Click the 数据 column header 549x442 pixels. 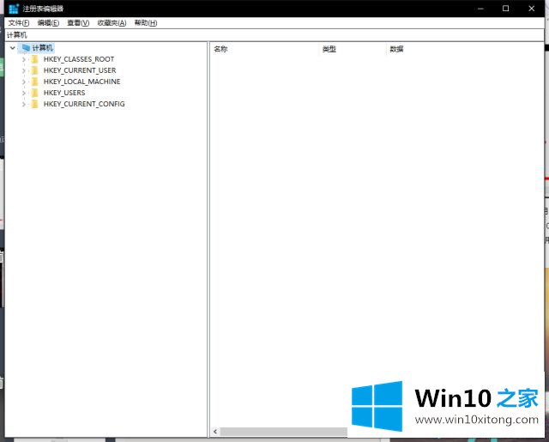(465, 49)
